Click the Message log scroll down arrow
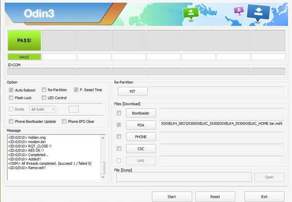Image resolution: width=292 pixels, height=202 pixels. click(103, 177)
